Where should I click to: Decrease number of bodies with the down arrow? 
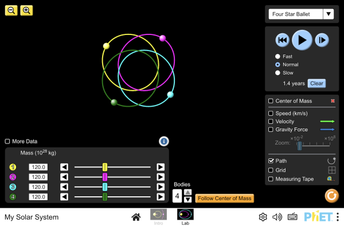coord(187,200)
